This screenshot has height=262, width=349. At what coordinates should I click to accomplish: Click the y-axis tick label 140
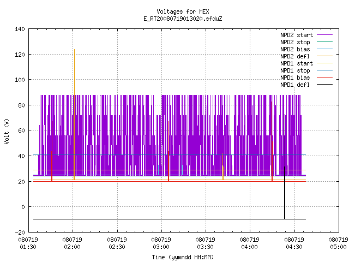(20, 29)
